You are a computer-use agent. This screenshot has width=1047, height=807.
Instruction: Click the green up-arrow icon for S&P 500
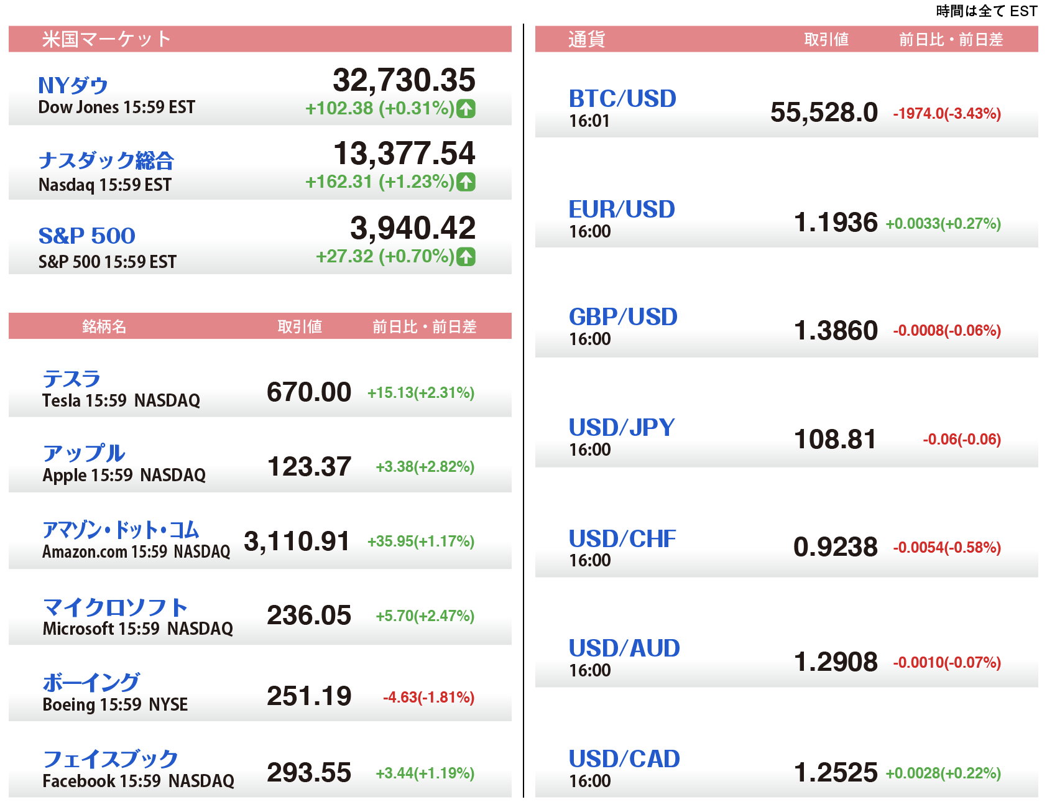[466, 256]
